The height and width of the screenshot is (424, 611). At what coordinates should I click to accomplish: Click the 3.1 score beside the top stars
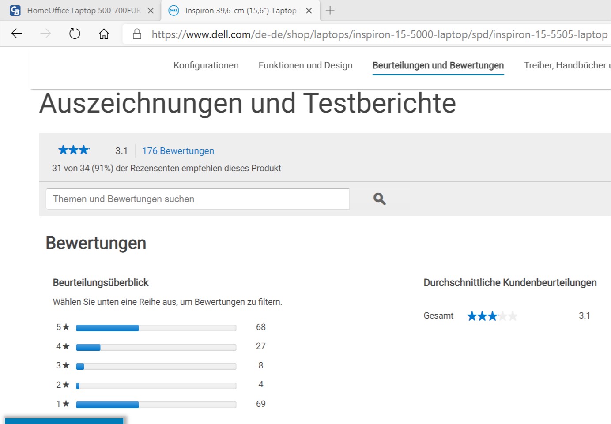121,151
